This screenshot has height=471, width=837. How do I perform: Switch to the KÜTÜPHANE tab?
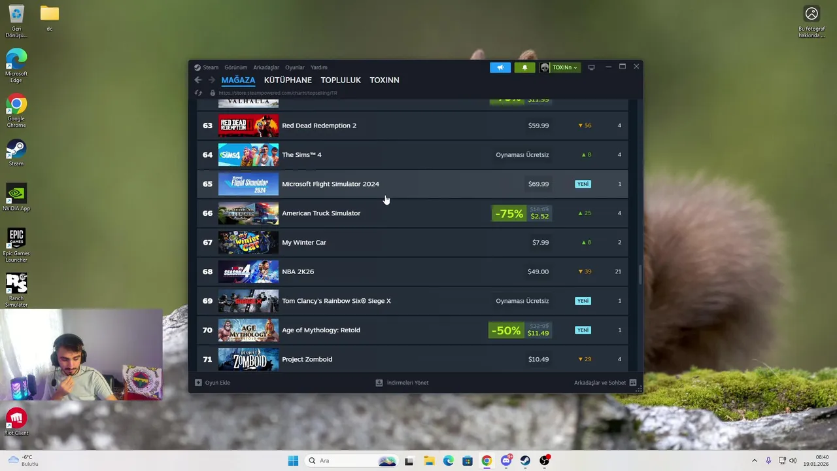pos(288,80)
